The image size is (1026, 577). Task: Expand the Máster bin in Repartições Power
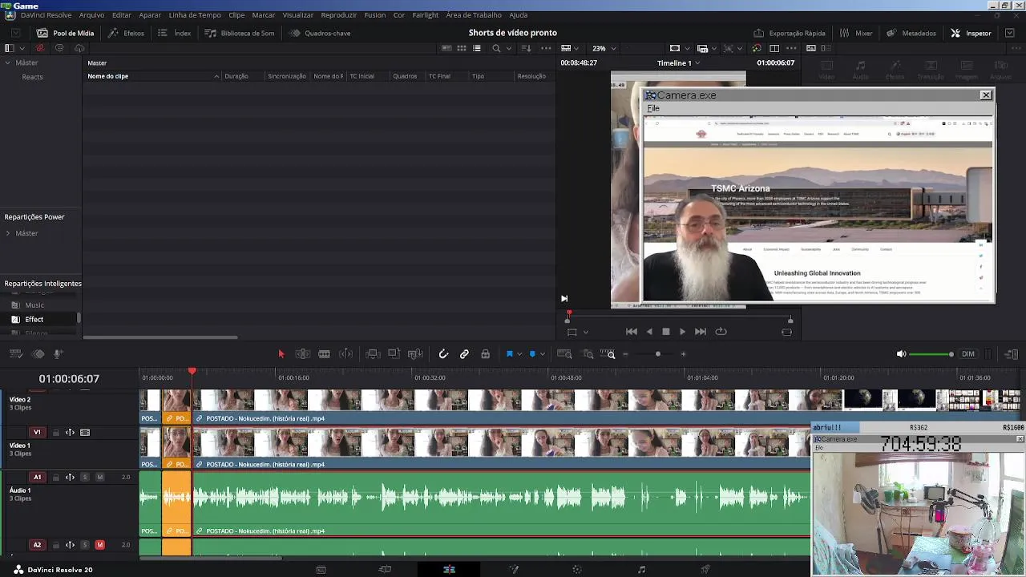click(x=8, y=233)
